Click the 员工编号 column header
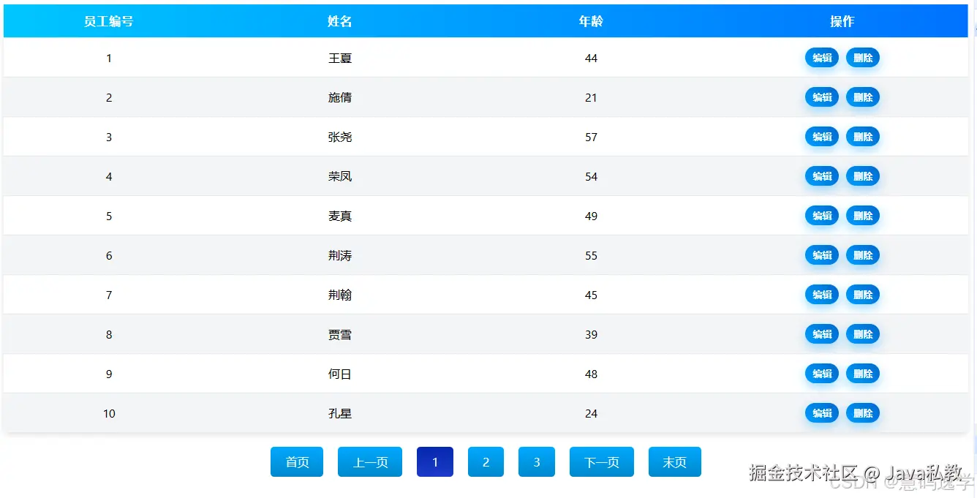The image size is (977, 498). tap(109, 21)
